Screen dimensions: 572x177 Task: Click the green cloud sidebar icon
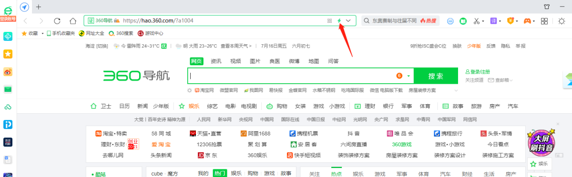[8, 107]
